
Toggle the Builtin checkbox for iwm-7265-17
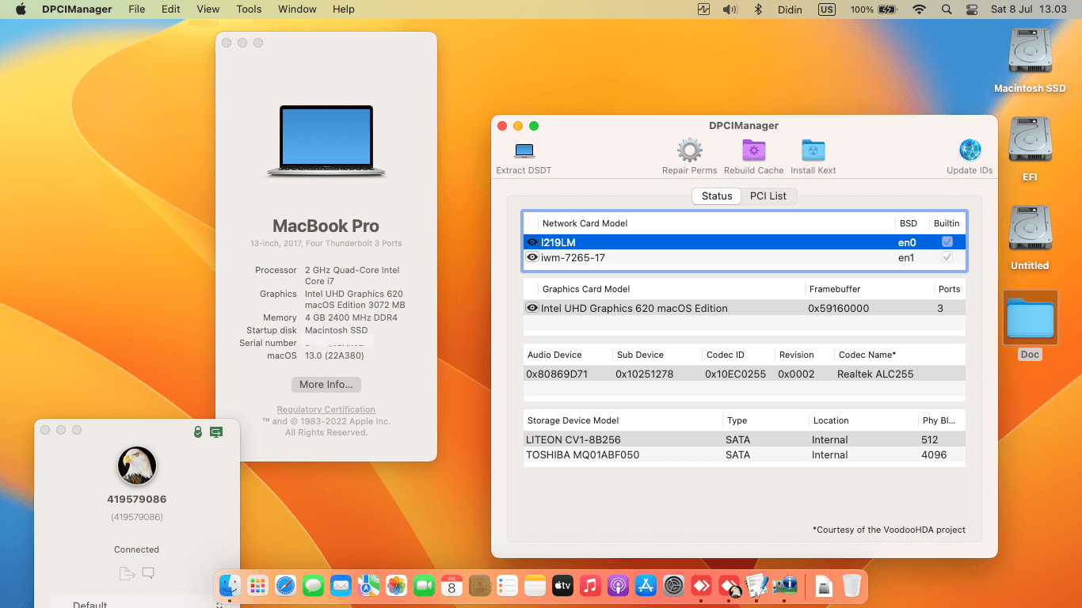tap(947, 257)
